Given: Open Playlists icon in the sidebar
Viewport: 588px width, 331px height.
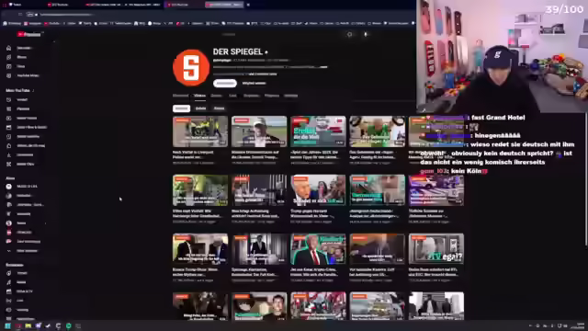Looking at the screenshot, I should click(x=8, y=108).
